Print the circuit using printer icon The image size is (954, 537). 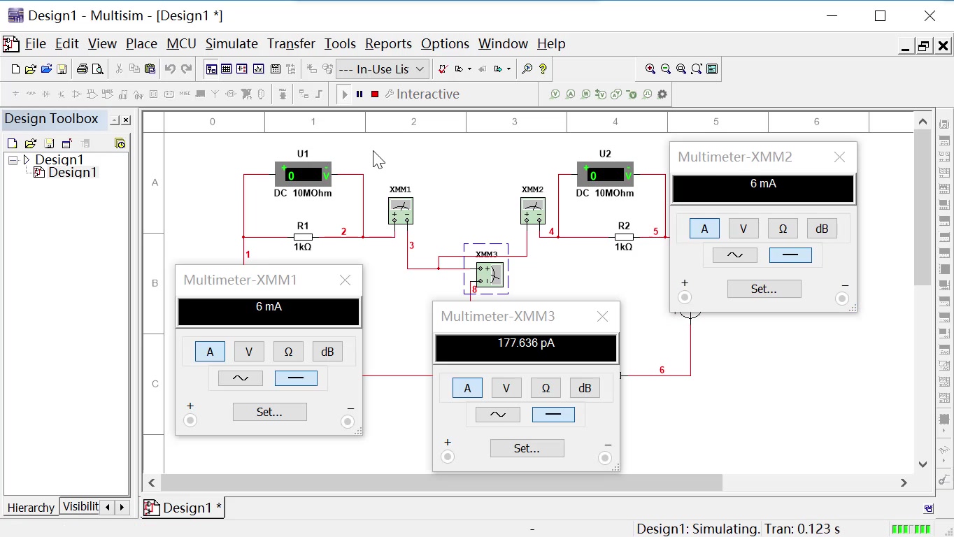(x=83, y=69)
